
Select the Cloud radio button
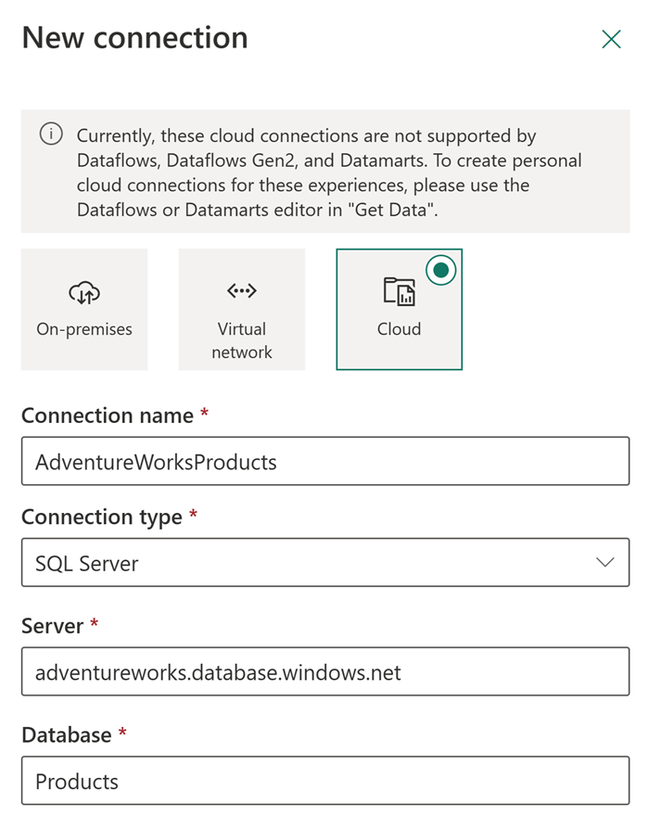coord(441,270)
